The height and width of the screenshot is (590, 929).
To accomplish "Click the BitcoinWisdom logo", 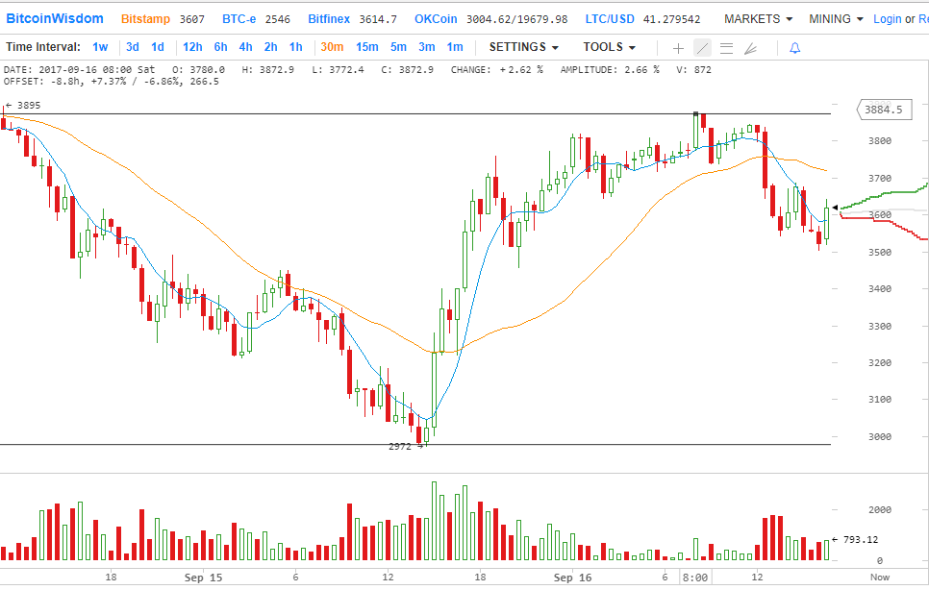I will click(55, 18).
